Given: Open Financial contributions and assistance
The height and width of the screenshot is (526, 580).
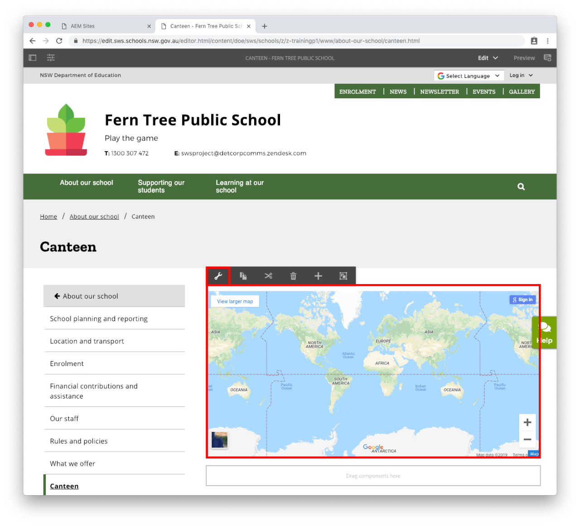Looking at the screenshot, I should click(x=114, y=391).
